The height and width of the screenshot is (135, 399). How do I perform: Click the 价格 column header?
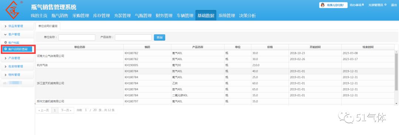pyautogui.click(x=270, y=47)
